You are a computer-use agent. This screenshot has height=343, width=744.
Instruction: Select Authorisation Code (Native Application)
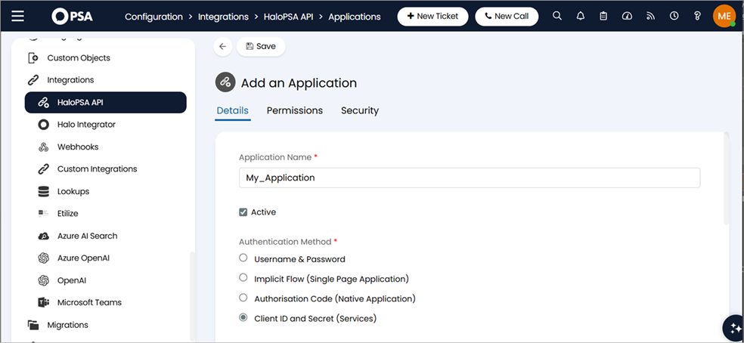[243, 298]
